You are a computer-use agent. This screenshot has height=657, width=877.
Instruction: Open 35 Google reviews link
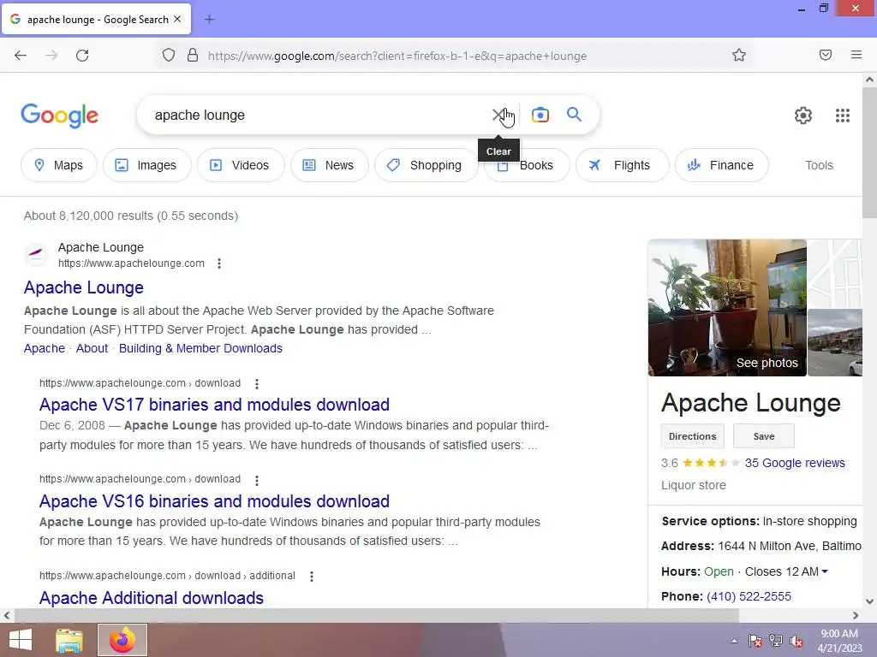point(795,463)
